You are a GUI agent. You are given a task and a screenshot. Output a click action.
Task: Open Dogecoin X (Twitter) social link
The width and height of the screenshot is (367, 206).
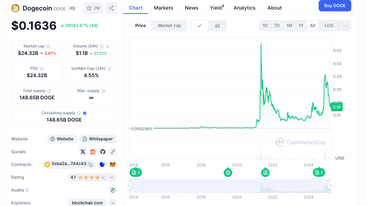(83, 152)
